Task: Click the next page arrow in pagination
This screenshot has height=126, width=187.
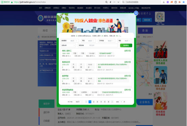Action: (x=112, y=102)
